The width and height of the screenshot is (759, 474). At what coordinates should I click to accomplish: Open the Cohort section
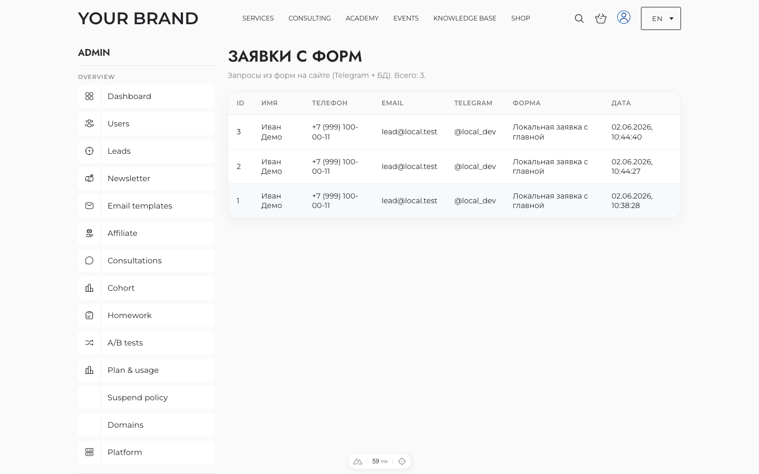pos(147,288)
